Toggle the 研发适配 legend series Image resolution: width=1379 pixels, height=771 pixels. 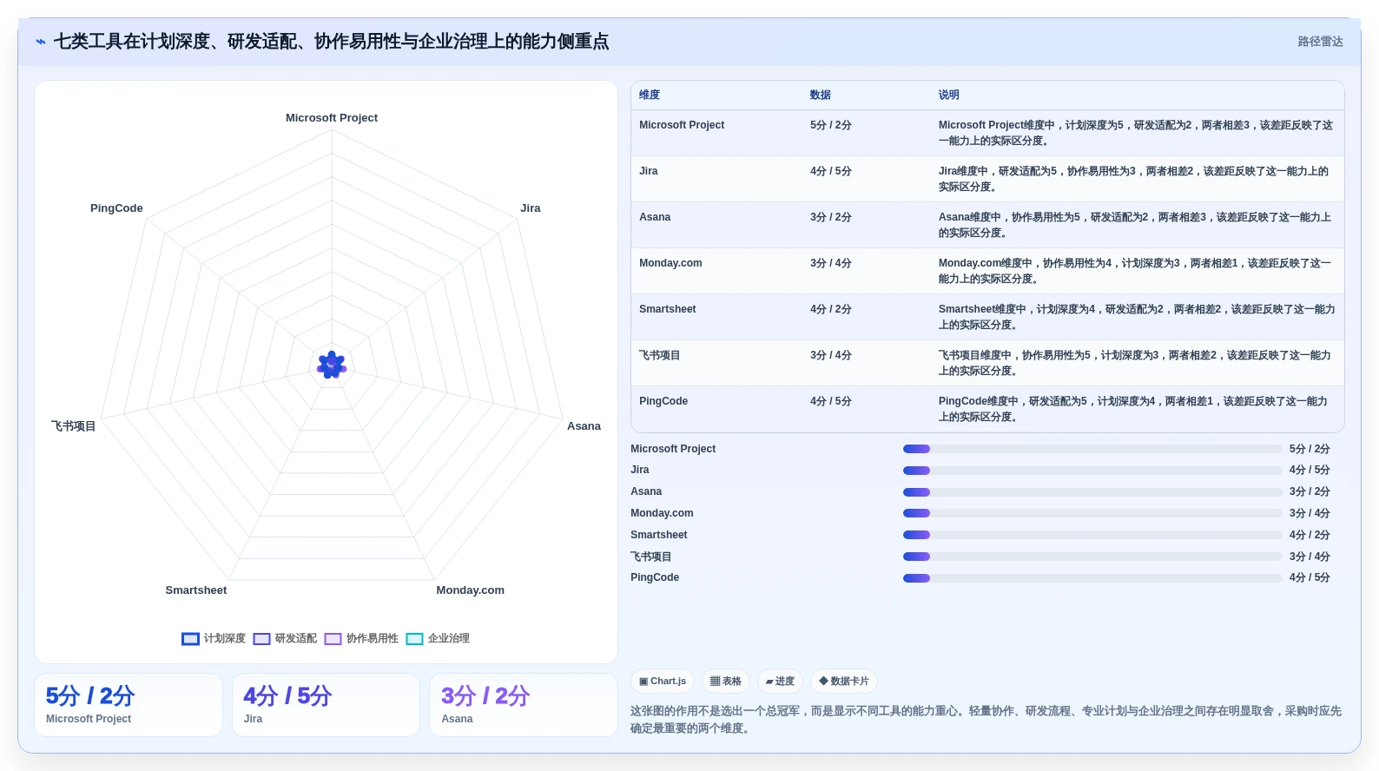point(285,638)
